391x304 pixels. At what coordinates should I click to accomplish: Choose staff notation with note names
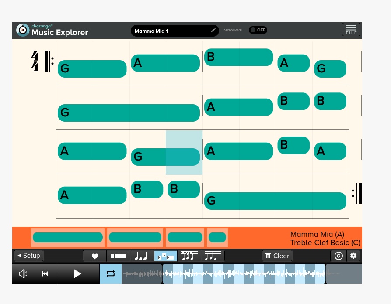tap(189, 256)
